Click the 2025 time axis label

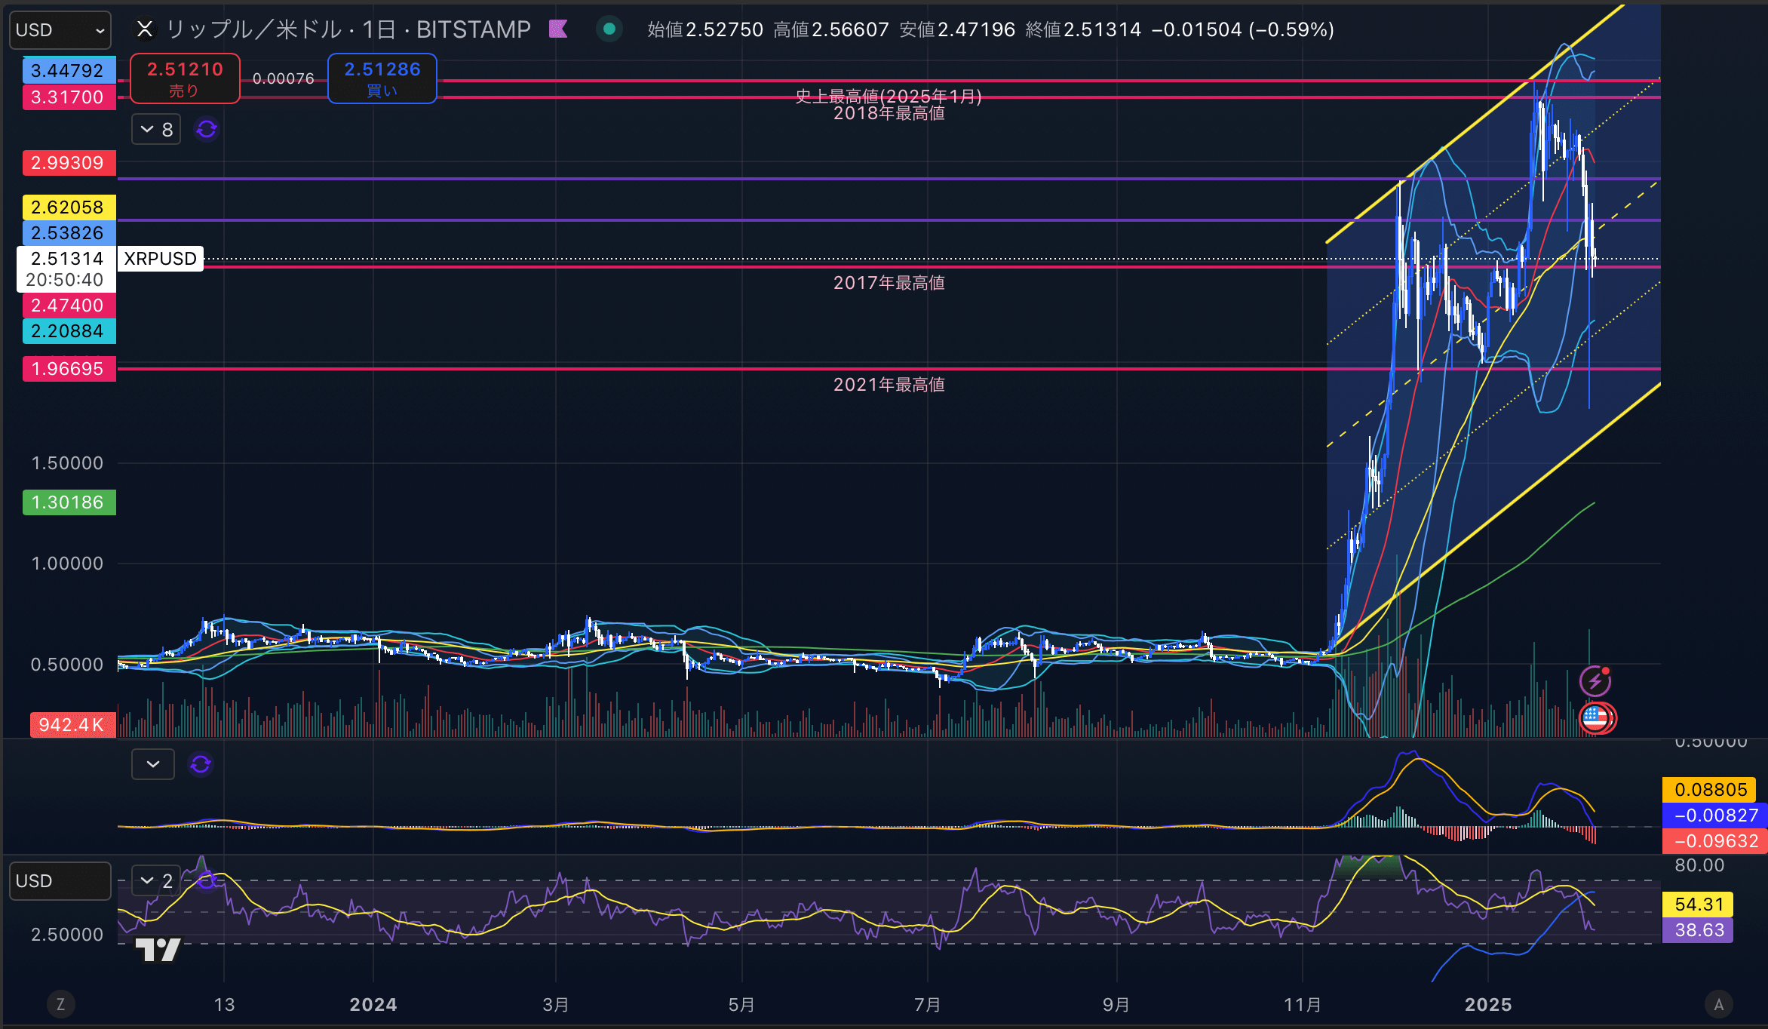tap(1488, 1005)
